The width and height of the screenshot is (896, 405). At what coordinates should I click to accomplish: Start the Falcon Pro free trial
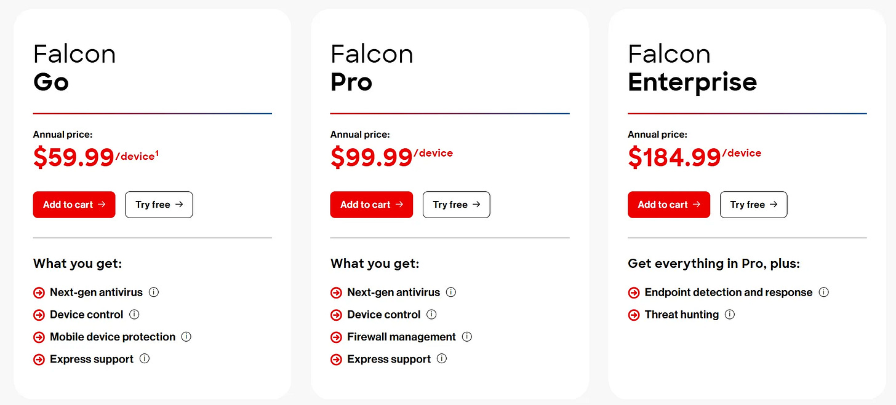point(457,205)
